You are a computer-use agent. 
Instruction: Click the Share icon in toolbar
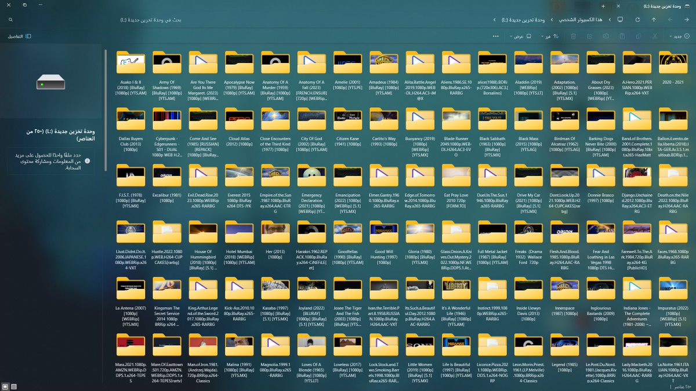[589, 36]
